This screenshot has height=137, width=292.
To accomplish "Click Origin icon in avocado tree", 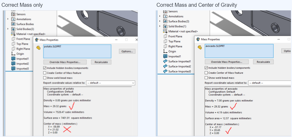I will point(165,51).
